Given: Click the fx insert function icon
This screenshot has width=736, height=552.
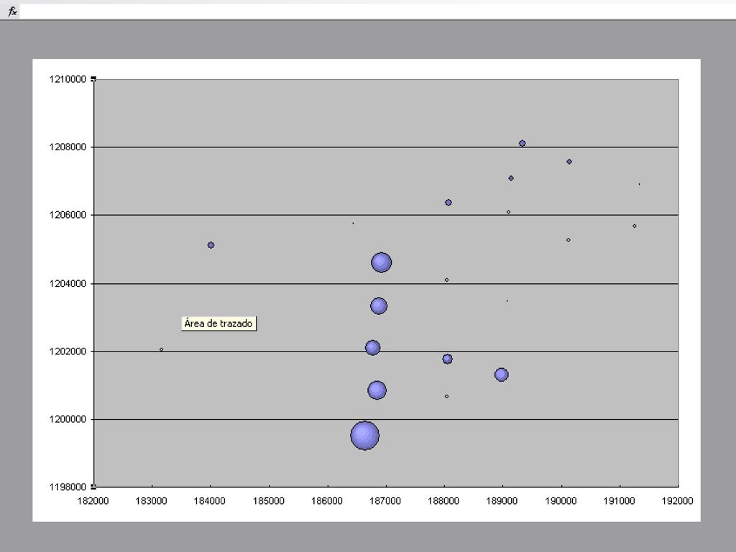Looking at the screenshot, I should [12, 11].
